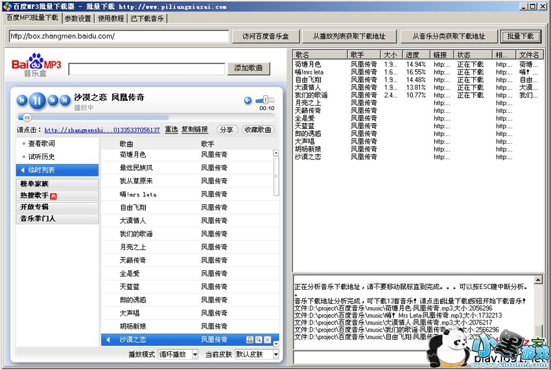Select song 嗨!mrs leta in playlist
551x370 pixels.
187,194
